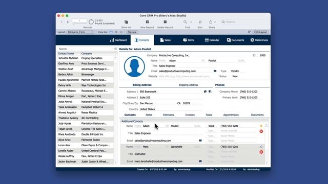The image size is (328, 184).
Task: Open the Share dropdown arrow
Action: click(x=215, y=22)
